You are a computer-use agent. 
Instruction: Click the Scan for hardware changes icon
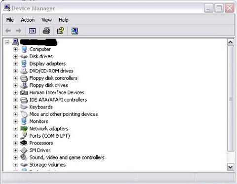75,31
